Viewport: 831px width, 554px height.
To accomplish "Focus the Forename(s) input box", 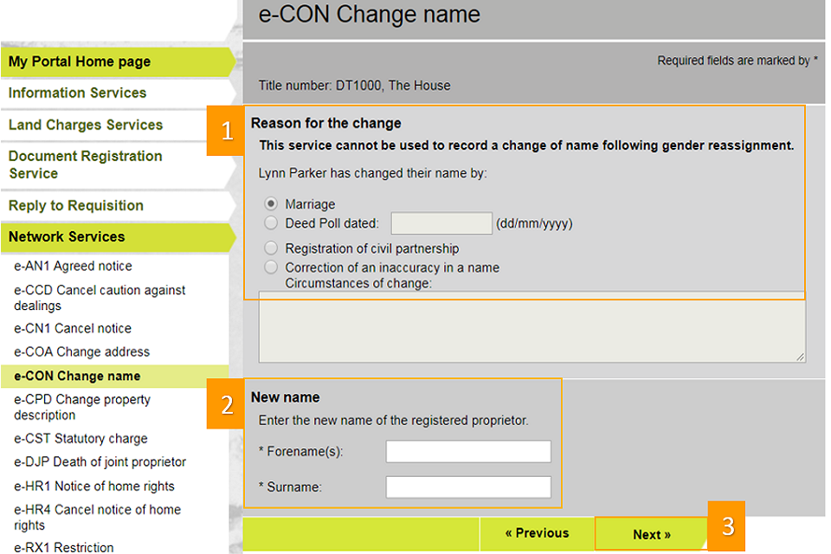I will 468,451.
